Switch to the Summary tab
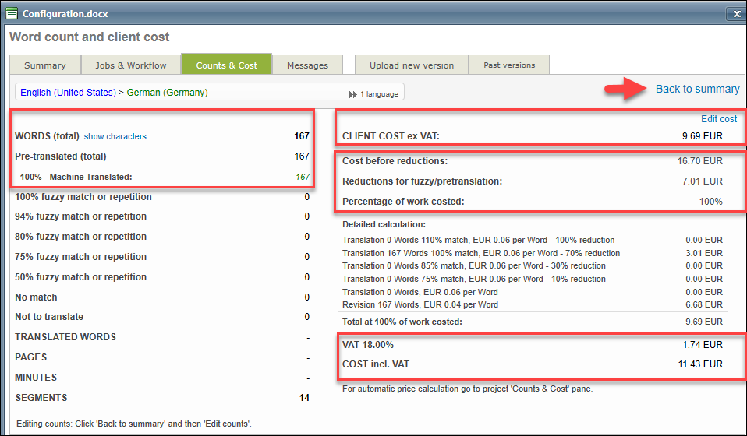 click(x=44, y=65)
